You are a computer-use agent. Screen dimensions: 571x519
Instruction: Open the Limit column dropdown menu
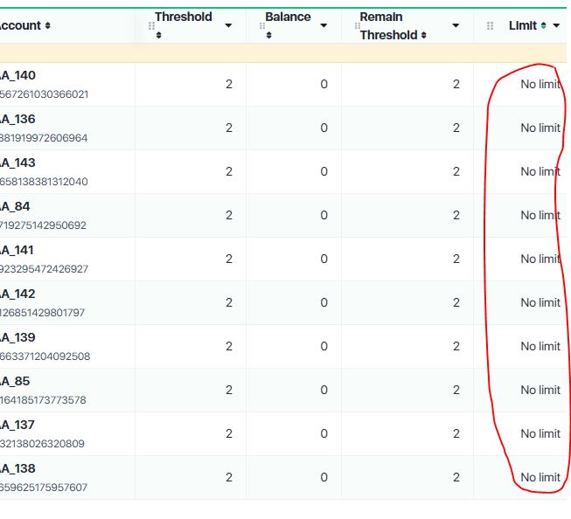point(556,25)
